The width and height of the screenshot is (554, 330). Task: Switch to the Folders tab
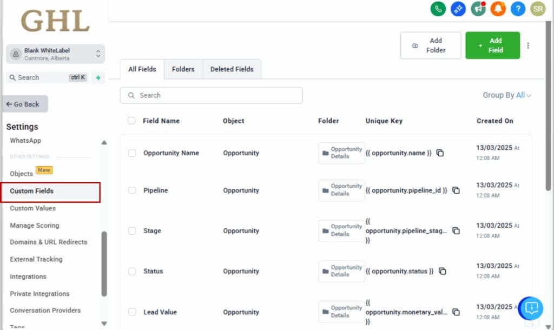coord(183,69)
